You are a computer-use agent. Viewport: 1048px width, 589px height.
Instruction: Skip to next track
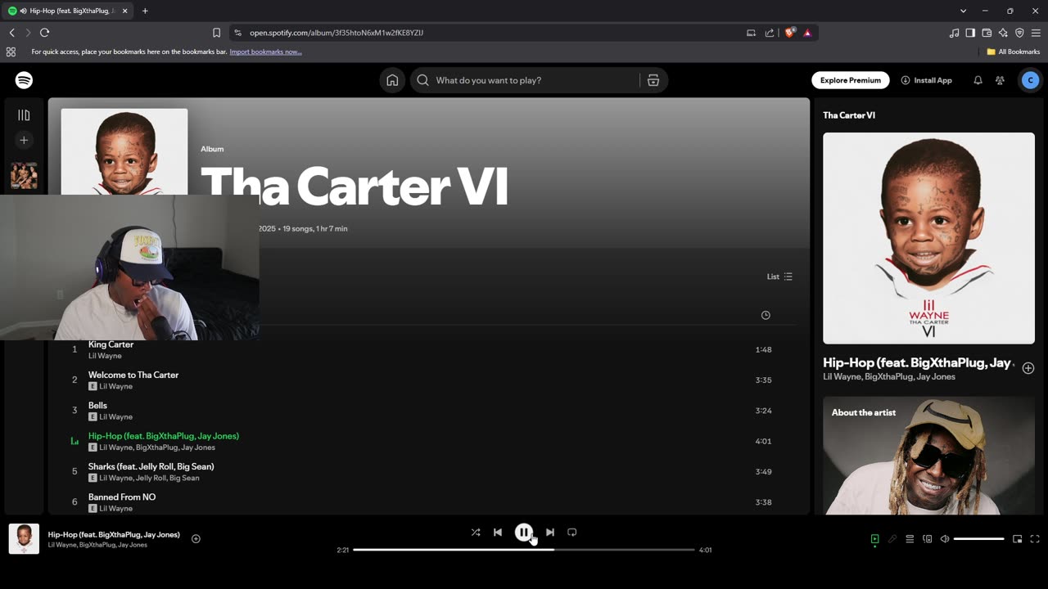[x=550, y=532]
